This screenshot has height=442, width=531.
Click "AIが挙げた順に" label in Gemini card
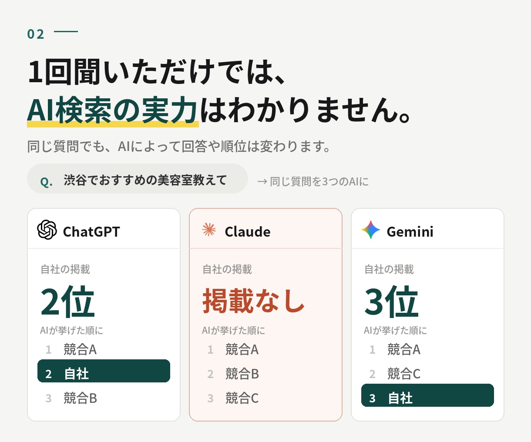tap(396, 331)
